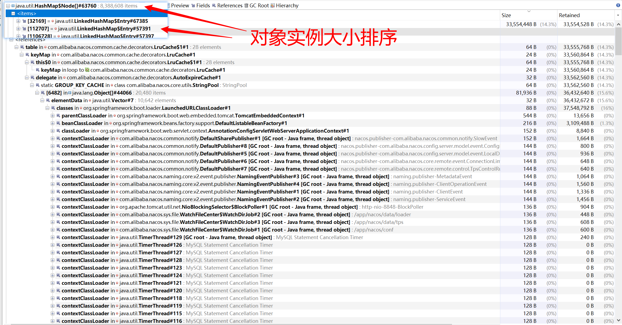Collapse the <references> tree node
This screenshot has width=622, height=325.
11,39
